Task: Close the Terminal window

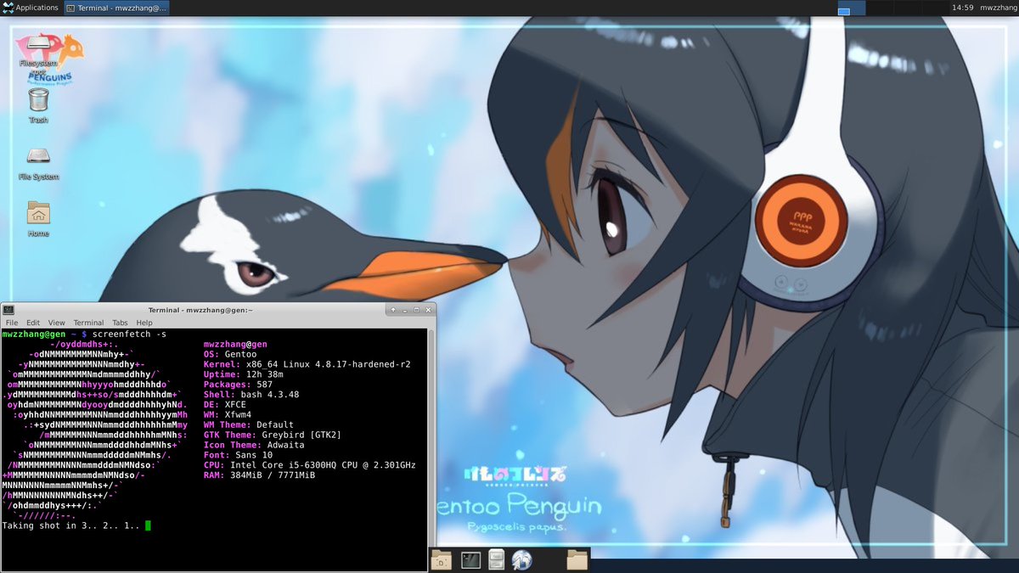Action: 426,310
